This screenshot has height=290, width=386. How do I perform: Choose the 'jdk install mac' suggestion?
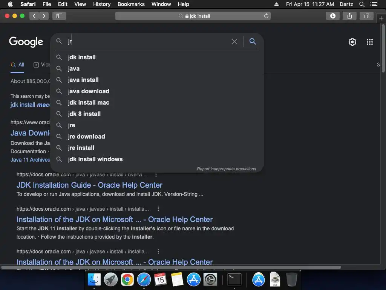157,103
